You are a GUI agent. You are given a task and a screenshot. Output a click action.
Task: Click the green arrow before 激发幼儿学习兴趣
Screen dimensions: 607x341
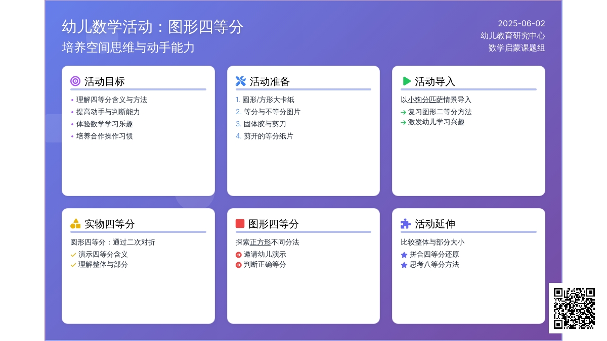(403, 122)
